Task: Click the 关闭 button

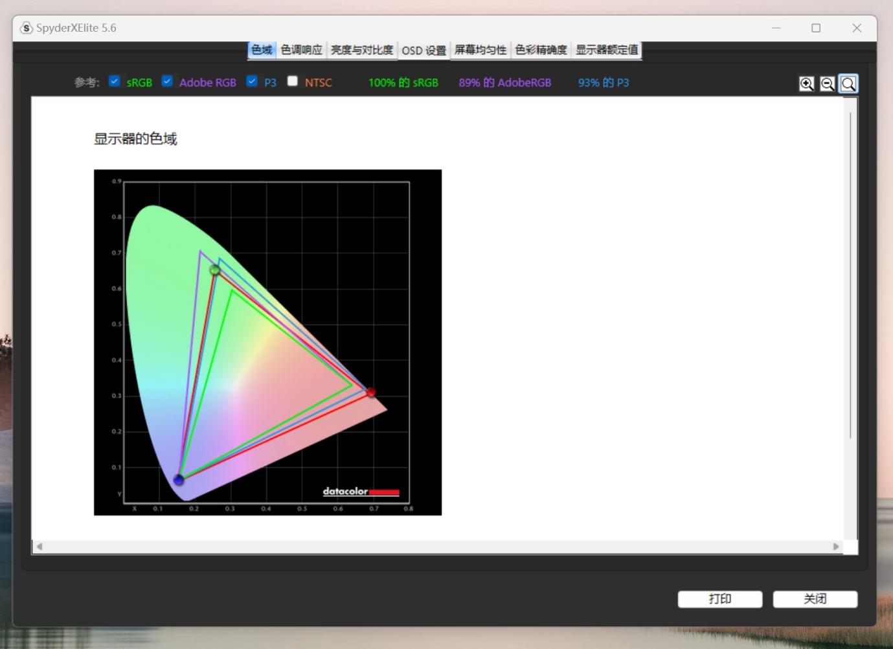Action: pyautogui.click(x=815, y=599)
